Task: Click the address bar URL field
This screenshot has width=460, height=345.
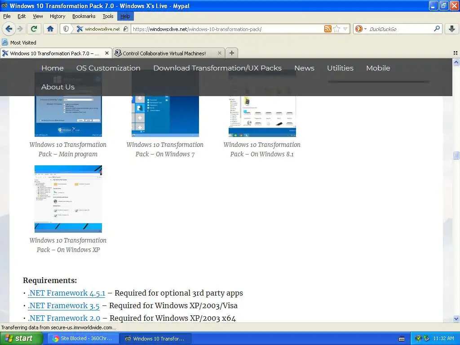Action: pyautogui.click(x=227, y=29)
